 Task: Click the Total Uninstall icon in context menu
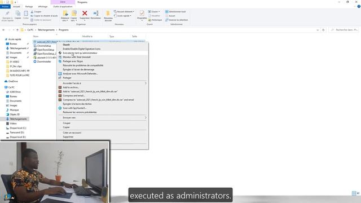[x=60, y=57]
